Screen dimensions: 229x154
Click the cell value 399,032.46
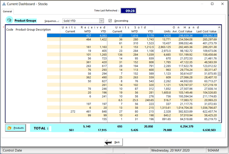click(185, 43)
